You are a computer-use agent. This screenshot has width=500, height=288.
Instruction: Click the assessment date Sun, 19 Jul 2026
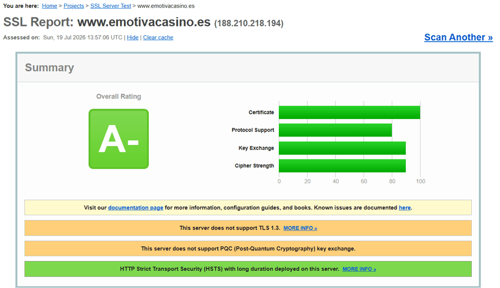82,38
